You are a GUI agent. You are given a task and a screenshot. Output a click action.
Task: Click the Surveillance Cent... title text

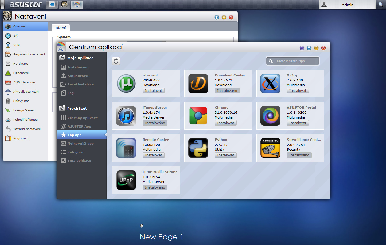click(304, 140)
